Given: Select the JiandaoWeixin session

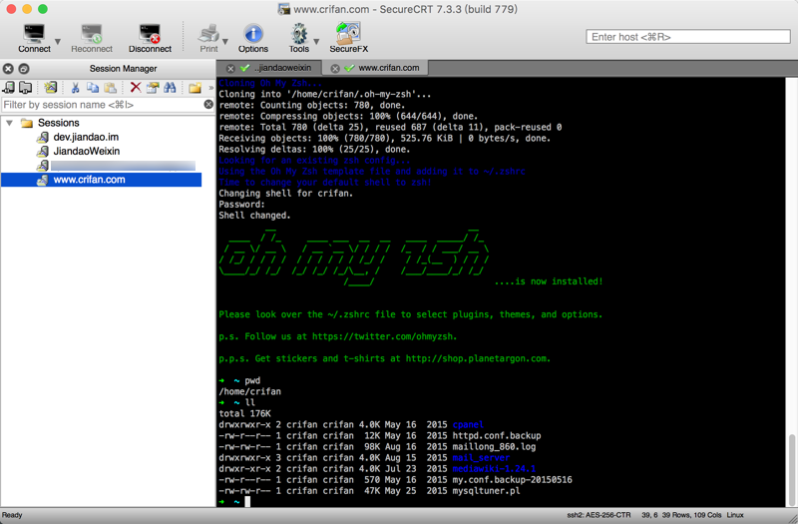Looking at the screenshot, I should pos(87,152).
